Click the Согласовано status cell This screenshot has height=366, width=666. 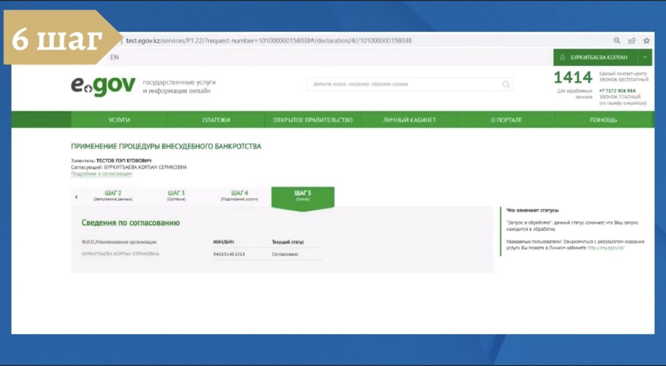click(285, 254)
